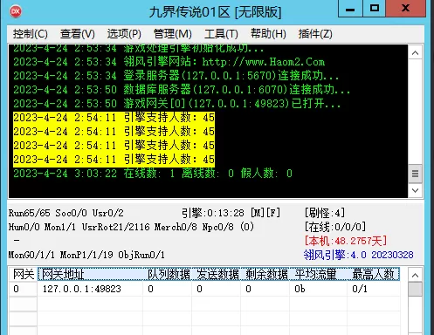This screenshot has height=335, width=434.
Task: Click the blue 翎风引擎:4.0 20230328 text
Action: click(x=358, y=255)
